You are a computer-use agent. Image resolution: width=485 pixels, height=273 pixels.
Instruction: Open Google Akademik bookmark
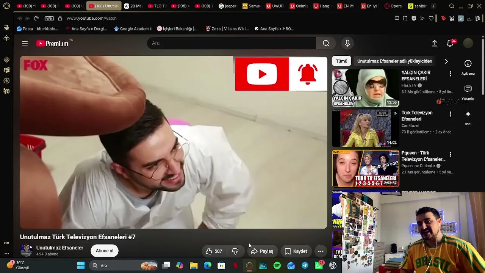tap(133, 29)
